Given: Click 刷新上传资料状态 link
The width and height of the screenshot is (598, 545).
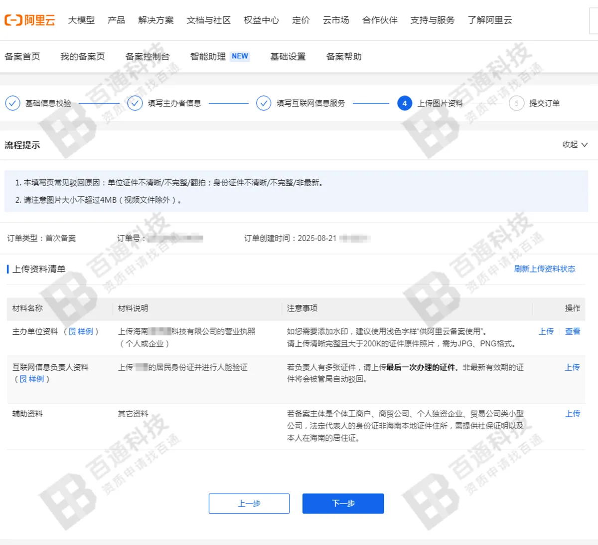Looking at the screenshot, I should 545,269.
